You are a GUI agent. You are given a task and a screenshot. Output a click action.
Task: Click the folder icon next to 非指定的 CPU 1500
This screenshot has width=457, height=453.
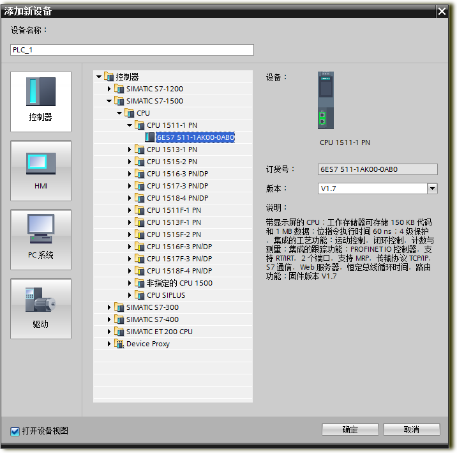139,283
